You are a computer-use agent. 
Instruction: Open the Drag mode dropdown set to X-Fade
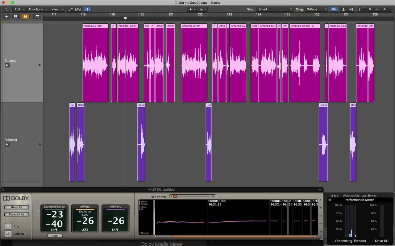coord(316,9)
